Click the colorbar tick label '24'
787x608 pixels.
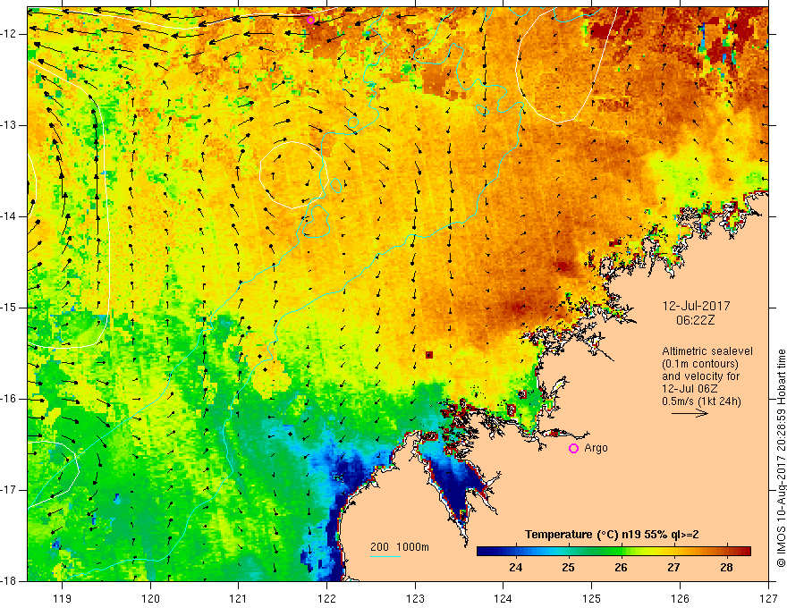click(x=515, y=568)
